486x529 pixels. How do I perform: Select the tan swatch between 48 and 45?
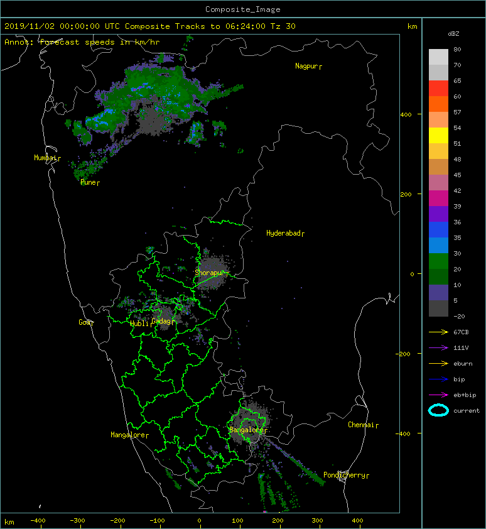point(438,166)
